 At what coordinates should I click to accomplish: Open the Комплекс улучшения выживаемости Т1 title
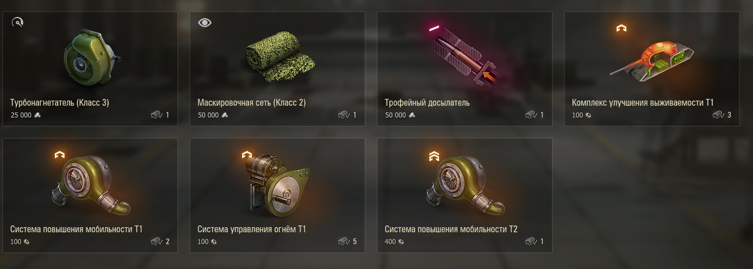point(643,103)
